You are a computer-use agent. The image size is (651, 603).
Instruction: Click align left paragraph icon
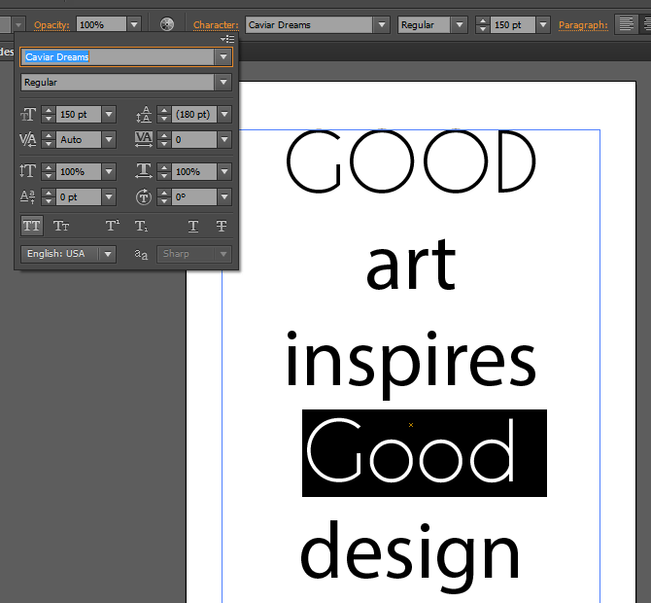(627, 24)
